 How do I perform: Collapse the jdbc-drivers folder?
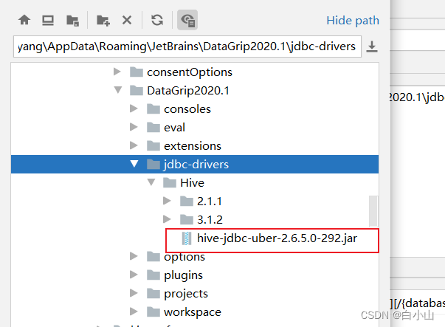coord(134,164)
